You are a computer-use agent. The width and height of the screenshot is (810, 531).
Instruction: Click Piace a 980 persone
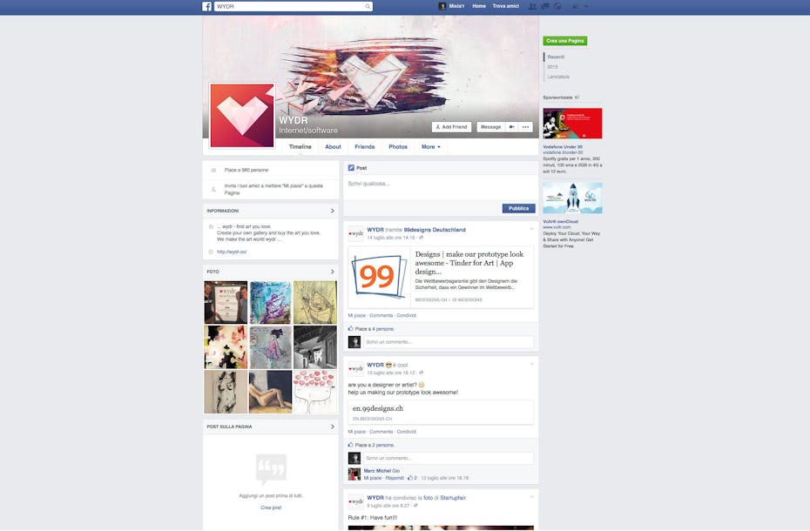246,170
